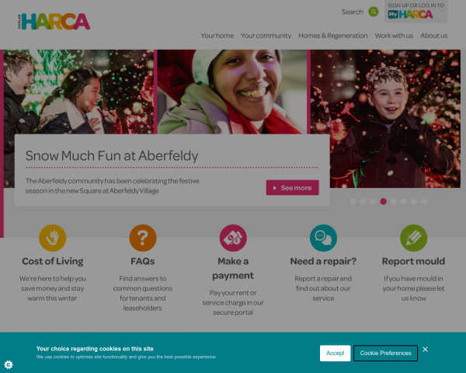Open the Work with us menu
The width and height of the screenshot is (466, 373).
tap(394, 36)
